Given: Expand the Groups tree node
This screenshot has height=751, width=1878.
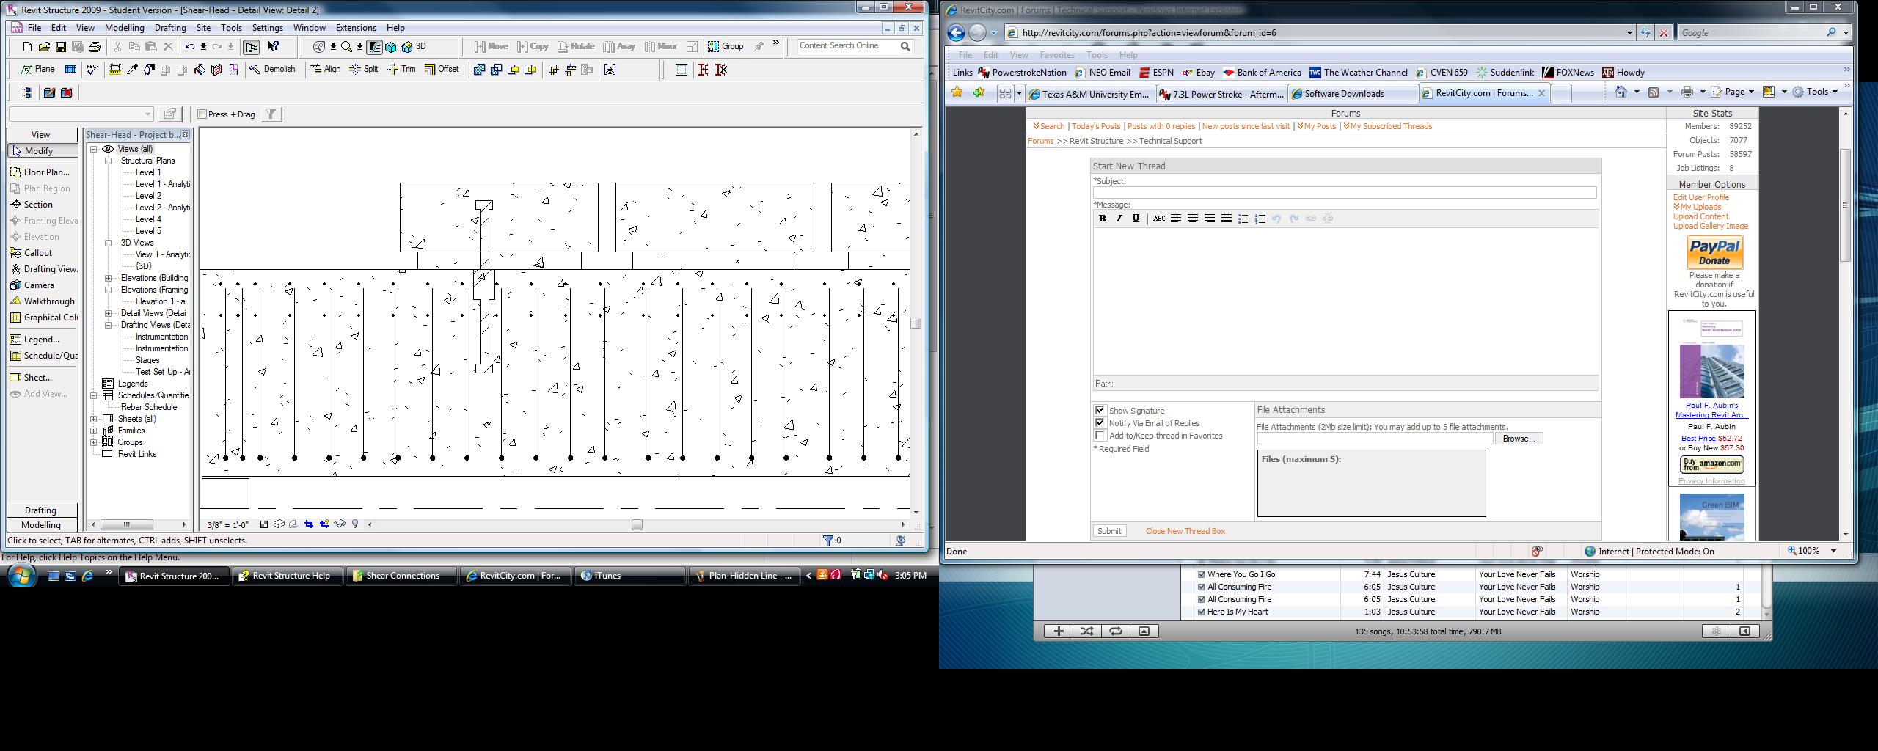Looking at the screenshot, I should point(94,442).
